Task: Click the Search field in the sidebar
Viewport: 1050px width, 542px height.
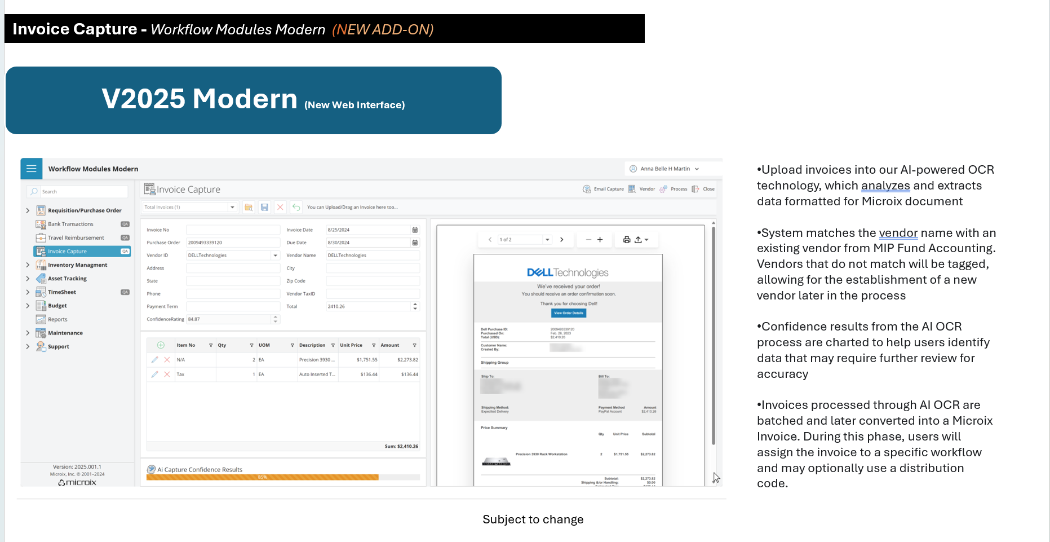Action: (77, 192)
